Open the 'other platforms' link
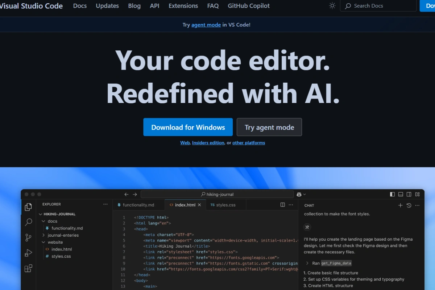Image resolution: width=435 pixels, height=290 pixels. click(249, 143)
